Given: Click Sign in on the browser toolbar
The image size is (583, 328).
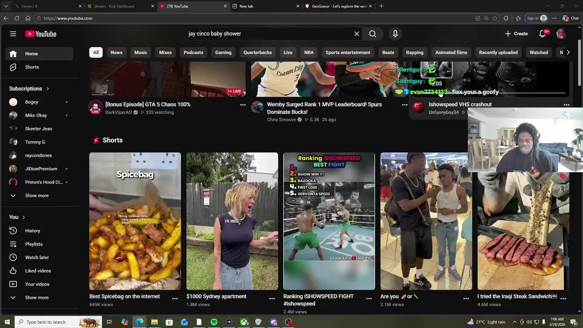Looking at the screenshot, I should point(537,18).
